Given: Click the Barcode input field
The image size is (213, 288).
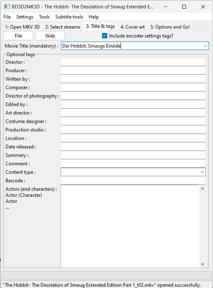Looking at the screenshot, I should [133, 181].
